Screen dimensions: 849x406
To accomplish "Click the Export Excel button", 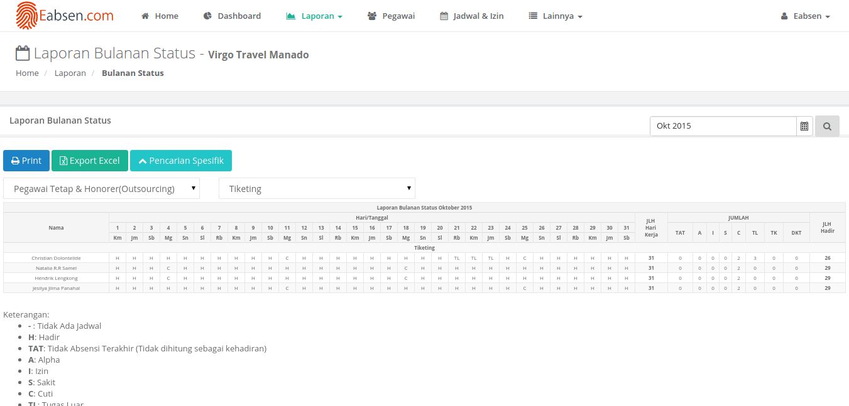I will point(90,161).
